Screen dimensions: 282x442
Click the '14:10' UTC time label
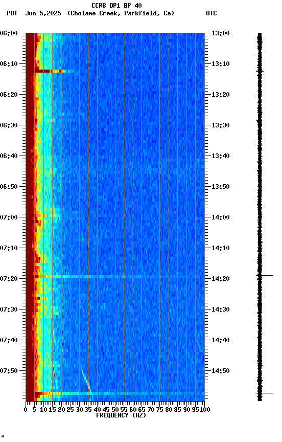[x=221, y=248]
